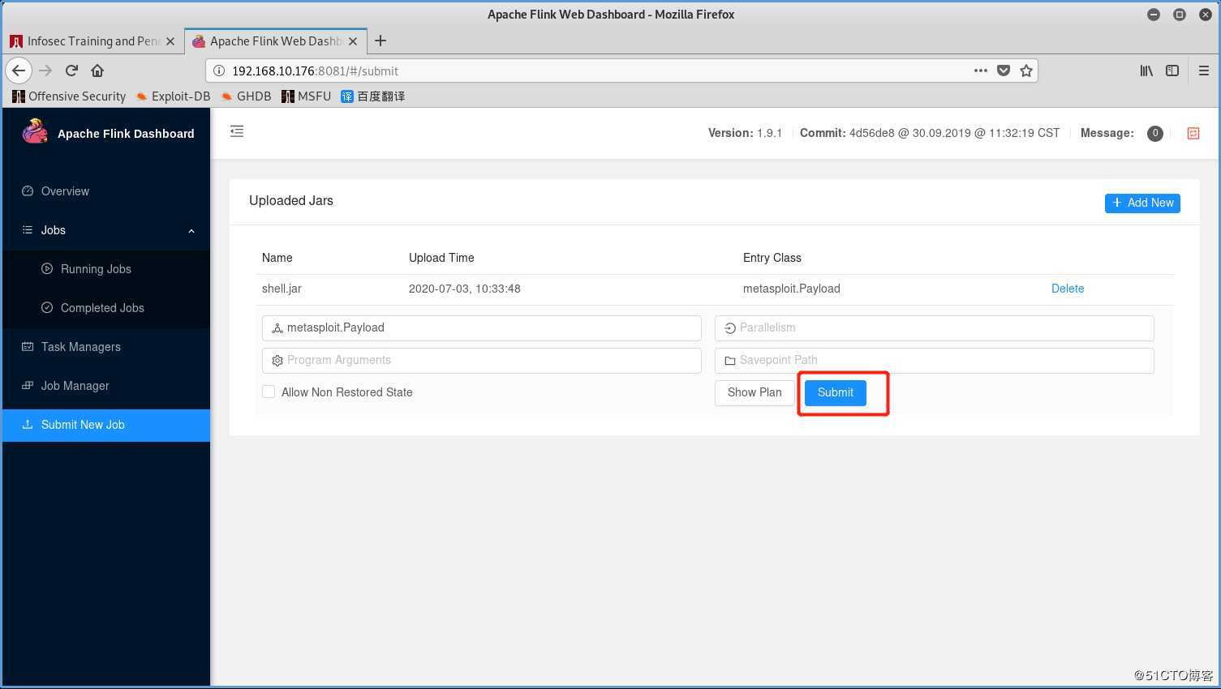This screenshot has height=689, width=1221.
Task: Click the Program Arguments field
Action: tap(482, 360)
